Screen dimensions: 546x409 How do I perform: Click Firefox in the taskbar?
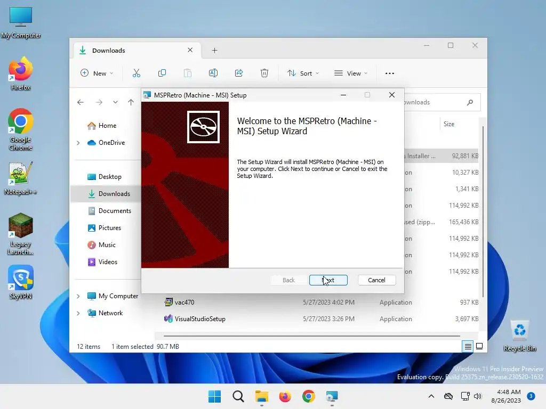point(285,396)
